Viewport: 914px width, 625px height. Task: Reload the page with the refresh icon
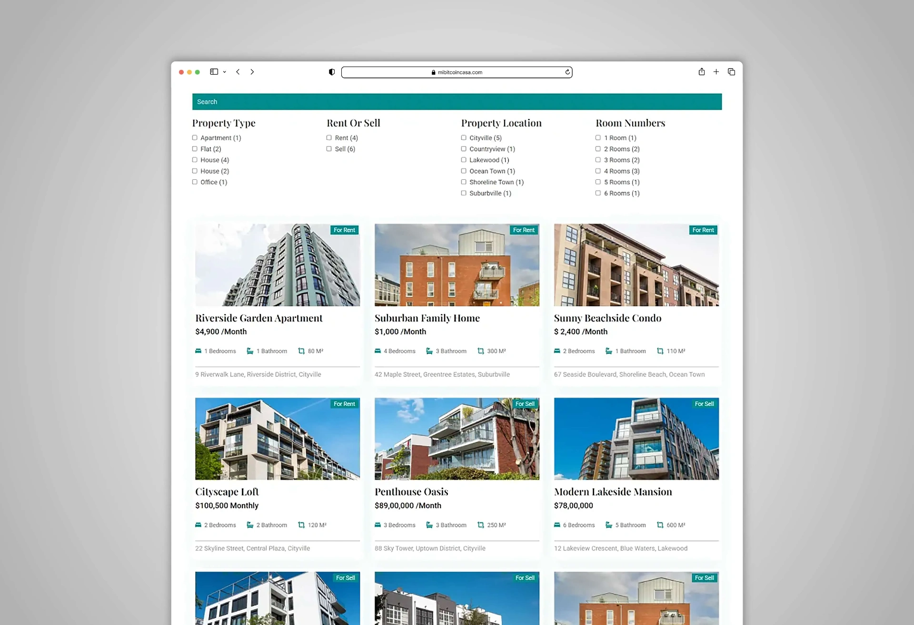click(x=567, y=72)
